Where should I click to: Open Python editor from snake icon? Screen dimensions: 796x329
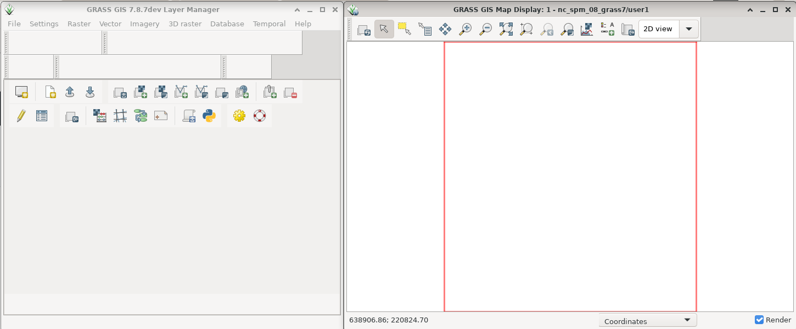[209, 116]
